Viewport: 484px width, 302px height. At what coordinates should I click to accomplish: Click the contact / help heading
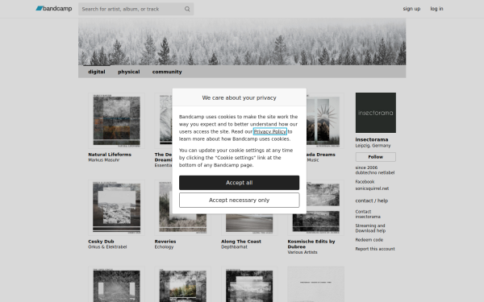pyautogui.click(x=371, y=201)
